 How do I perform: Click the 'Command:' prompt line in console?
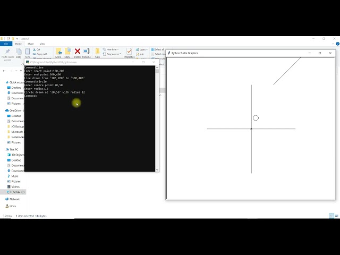click(31, 96)
